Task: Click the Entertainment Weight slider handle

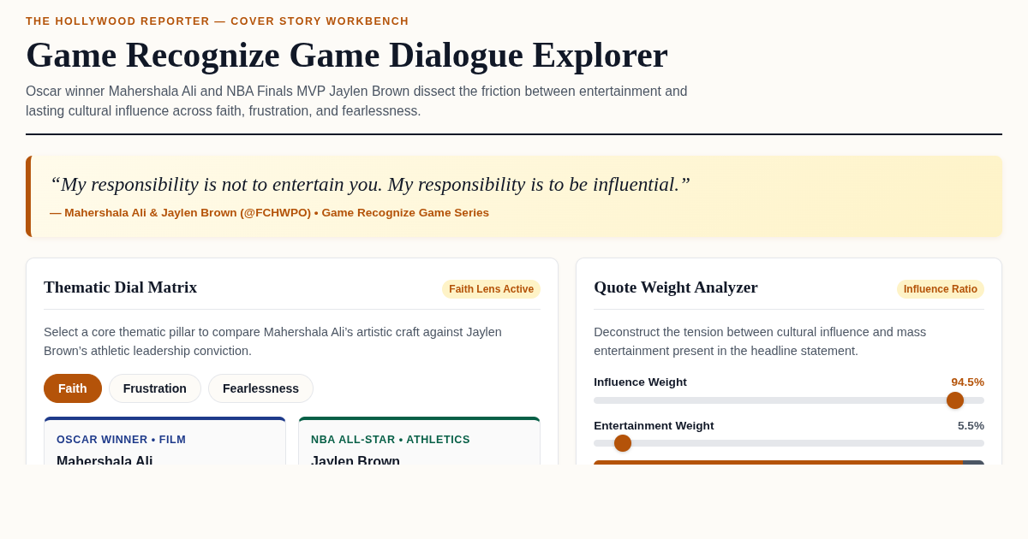Action: coord(623,443)
